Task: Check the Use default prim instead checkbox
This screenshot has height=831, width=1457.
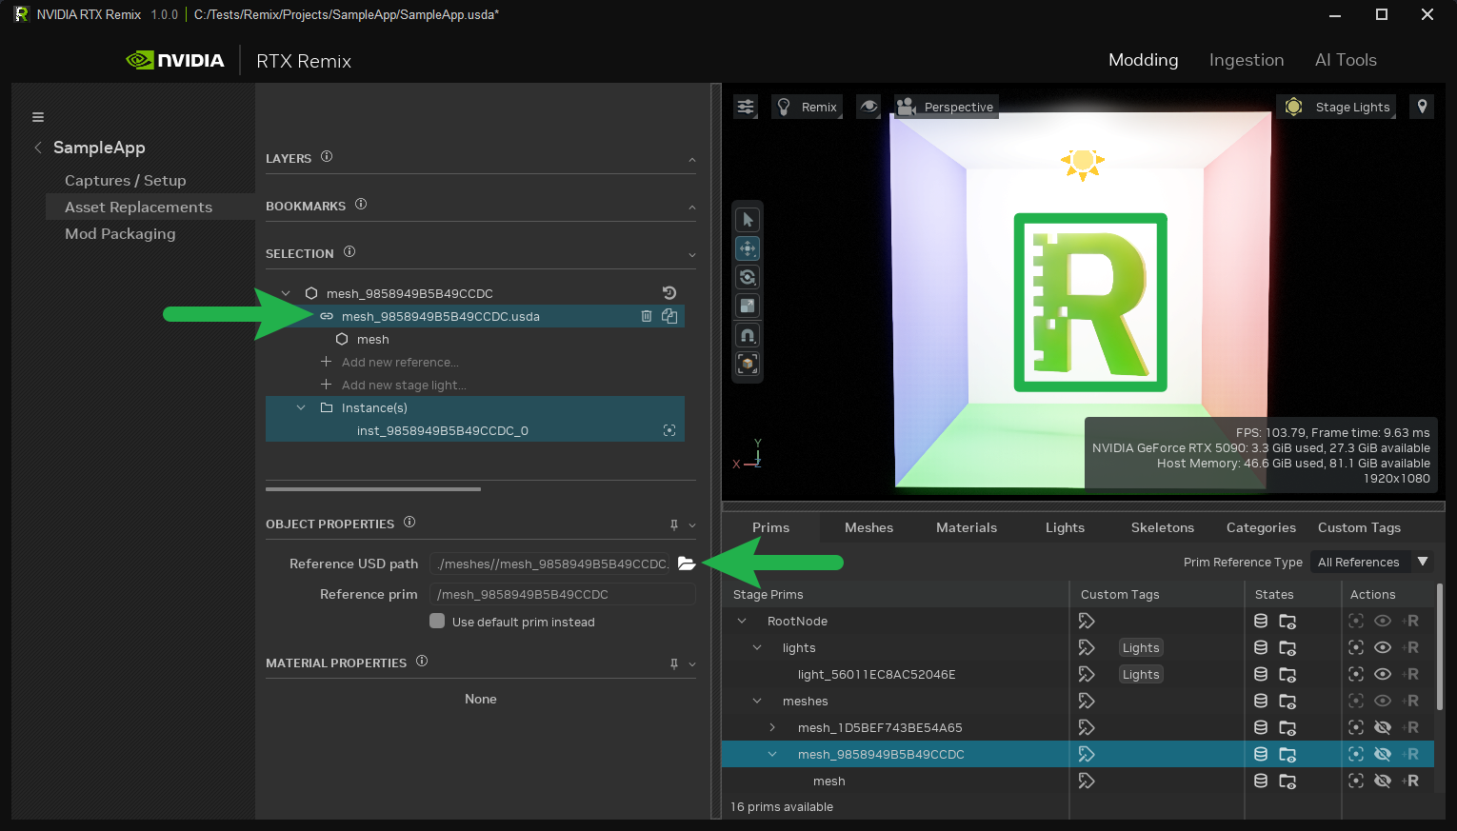Action: (x=437, y=621)
